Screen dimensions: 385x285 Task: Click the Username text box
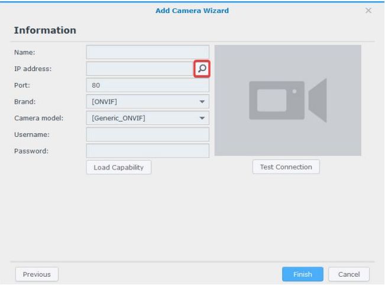point(147,135)
